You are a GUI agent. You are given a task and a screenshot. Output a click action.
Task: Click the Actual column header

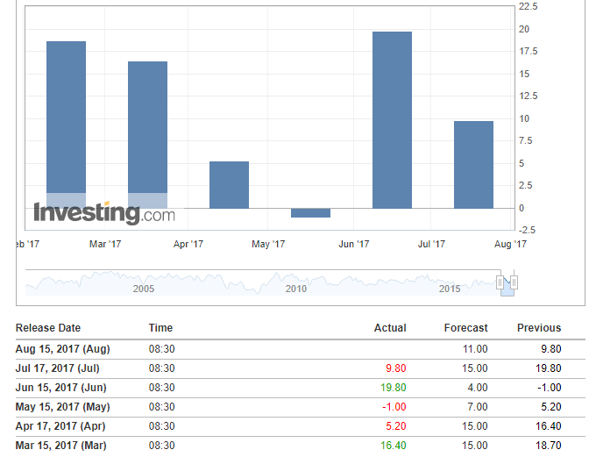[390, 328]
